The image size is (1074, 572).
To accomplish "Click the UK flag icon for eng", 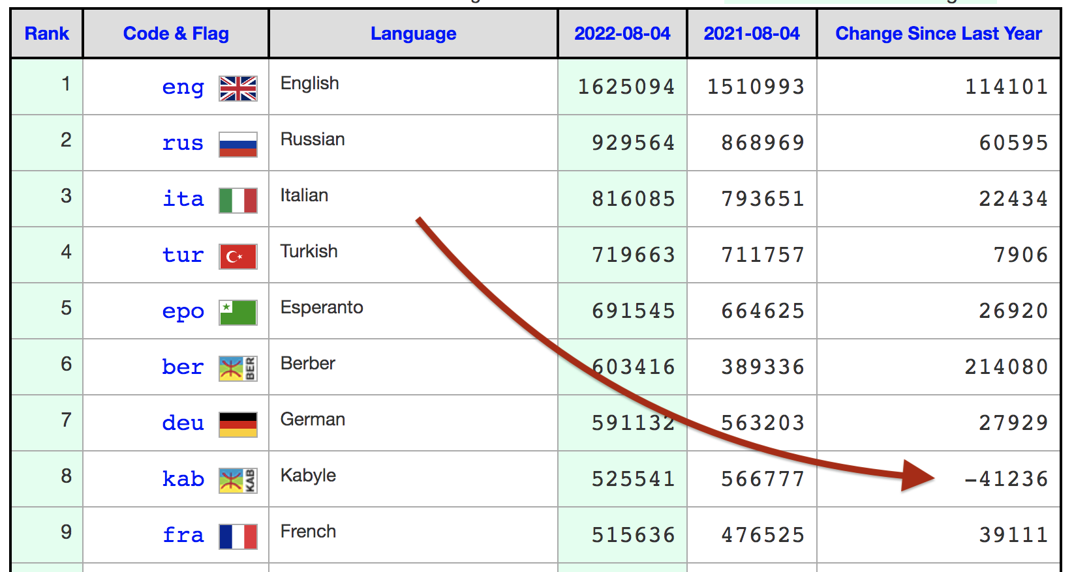I will [x=238, y=89].
